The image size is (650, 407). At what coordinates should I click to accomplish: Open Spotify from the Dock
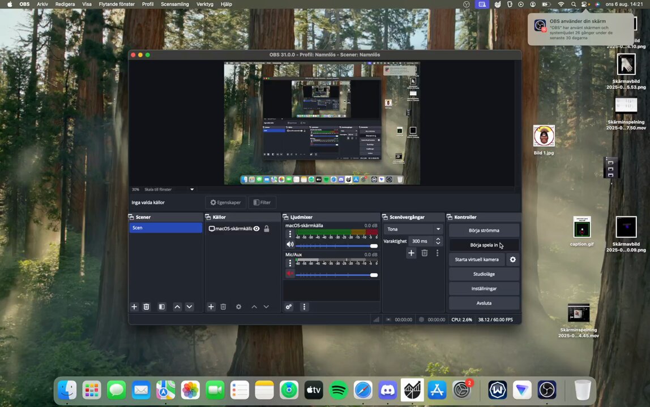tap(338, 390)
